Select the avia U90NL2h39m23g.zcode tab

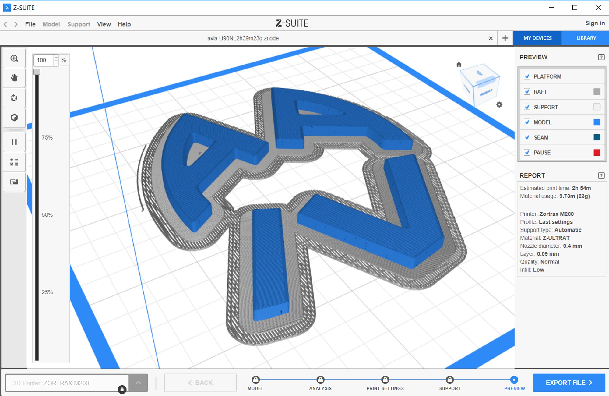click(x=243, y=38)
